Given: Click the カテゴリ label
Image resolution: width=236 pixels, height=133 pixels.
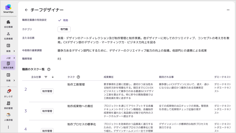Looking at the screenshot, I should [27, 29].
